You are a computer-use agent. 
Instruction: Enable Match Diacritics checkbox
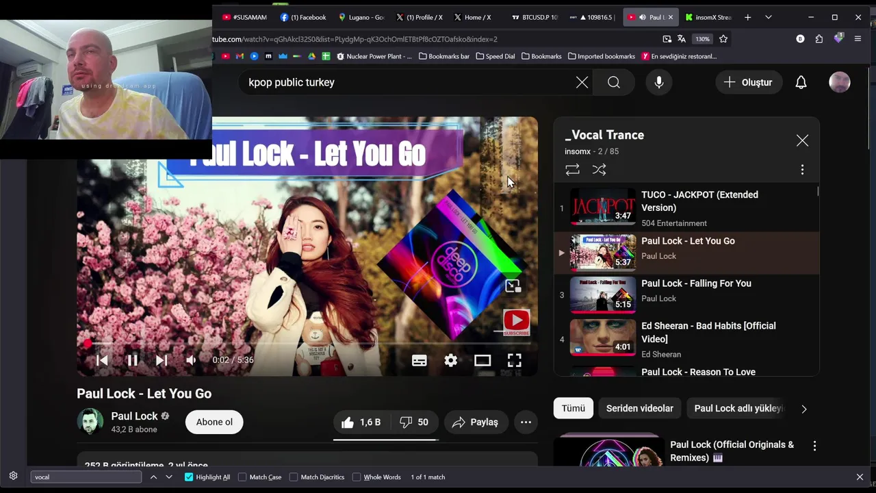click(x=294, y=477)
